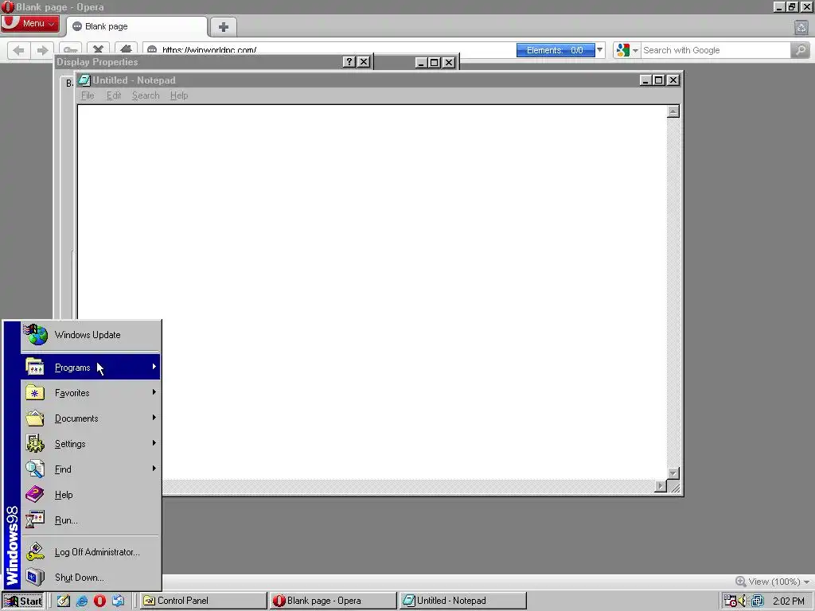Click the page security icon in address bar
Viewport: 815px width, 611px height.
[x=152, y=50]
